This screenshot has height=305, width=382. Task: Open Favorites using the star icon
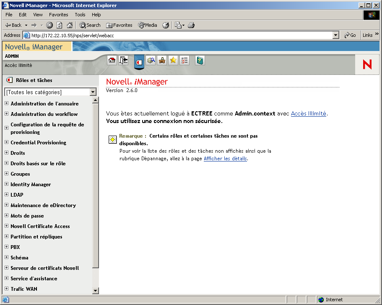tap(173, 60)
